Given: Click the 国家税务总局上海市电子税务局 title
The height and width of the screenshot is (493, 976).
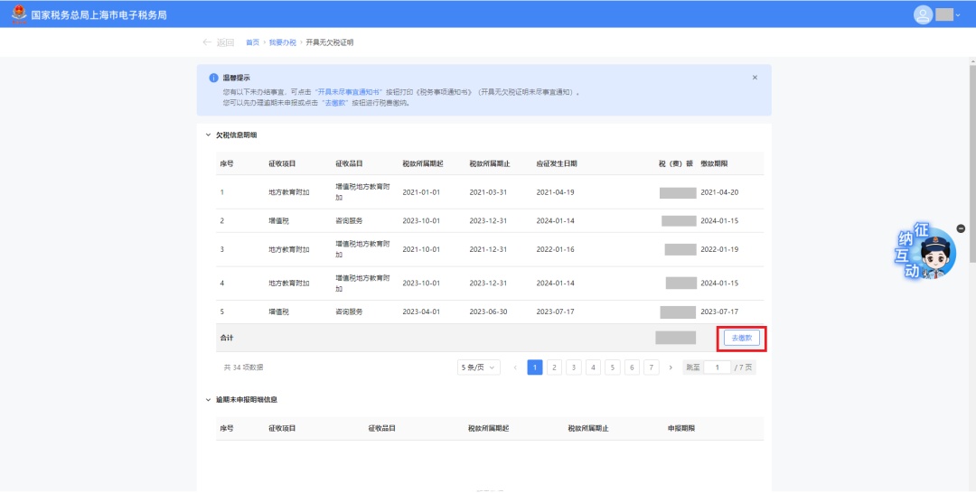Looking at the screenshot, I should click(x=99, y=15).
